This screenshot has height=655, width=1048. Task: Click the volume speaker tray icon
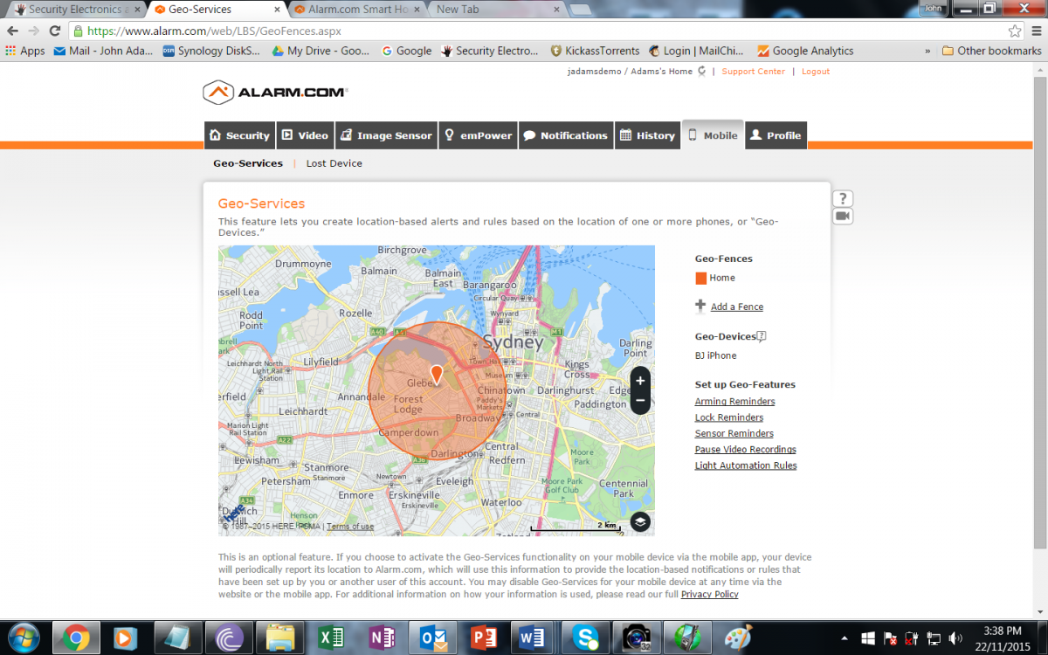pyautogui.click(x=955, y=638)
